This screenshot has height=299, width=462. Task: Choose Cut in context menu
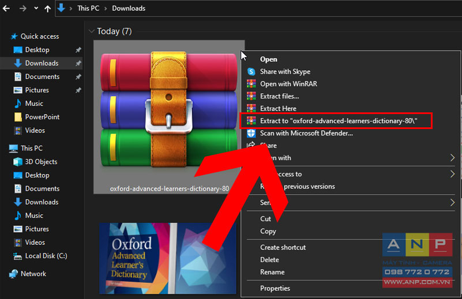265,219
